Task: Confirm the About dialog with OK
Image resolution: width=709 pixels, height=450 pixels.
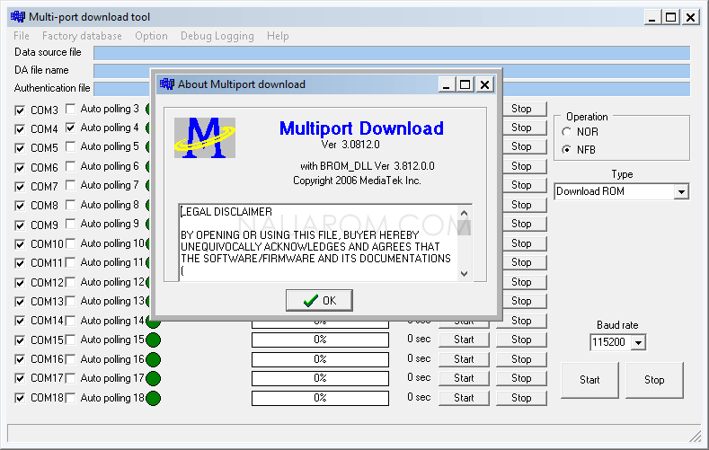Action: tap(319, 301)
